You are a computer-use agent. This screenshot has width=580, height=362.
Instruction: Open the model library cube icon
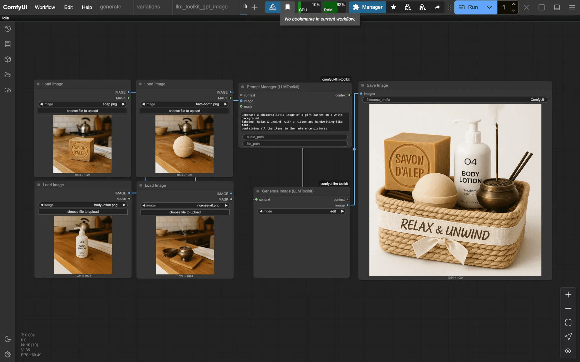point(8,59)
